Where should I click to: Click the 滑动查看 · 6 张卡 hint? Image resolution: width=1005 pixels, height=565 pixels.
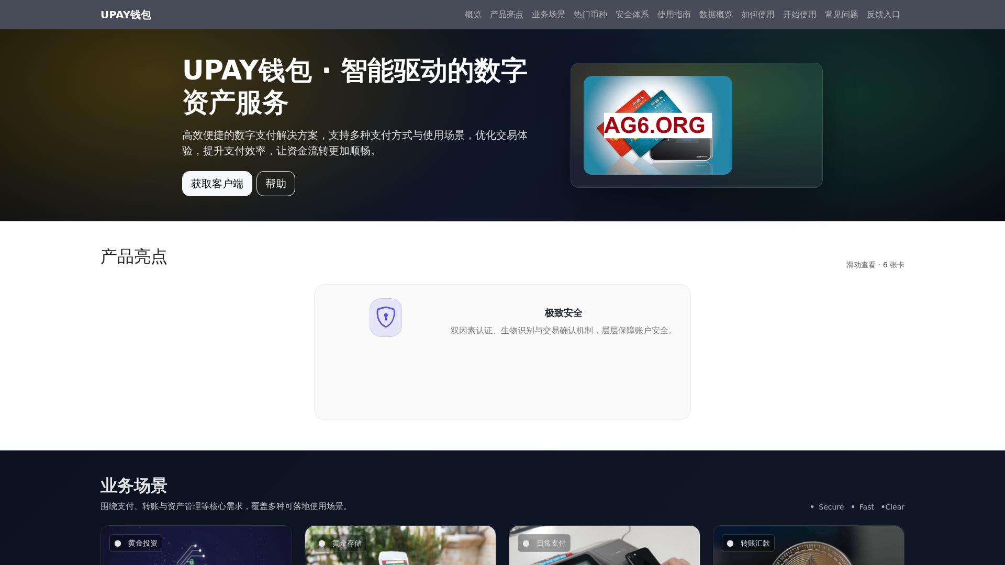pyautogui.click(x=875, y=265)
